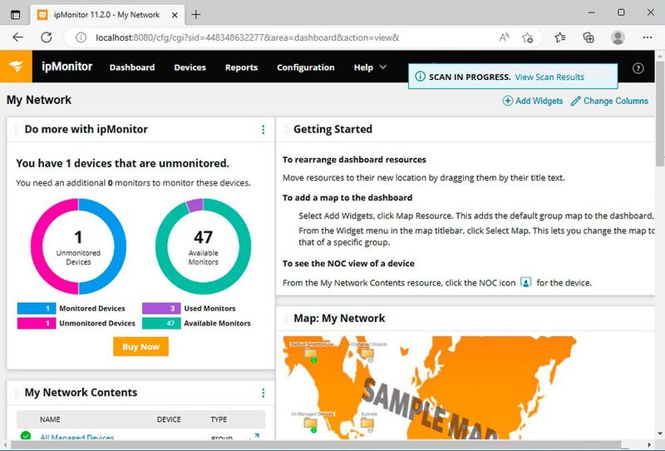Image resolution: width=665 pixels, height=451 pixels.
Task: Click the site information icon in address bar
Action: coord(81,37)
